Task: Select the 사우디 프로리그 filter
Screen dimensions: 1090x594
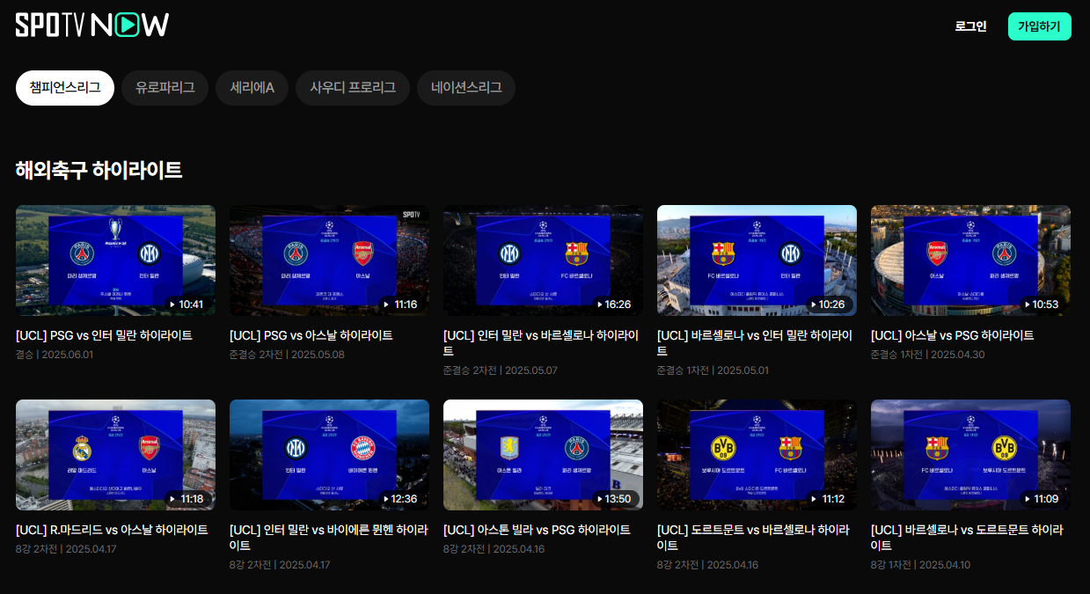Action: [352, 87]
